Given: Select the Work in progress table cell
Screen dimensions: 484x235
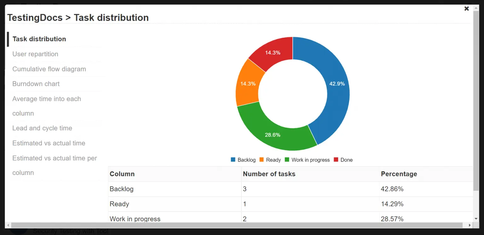Looking at the screenshot, I should pyautogui.click(x=175, y=217).
